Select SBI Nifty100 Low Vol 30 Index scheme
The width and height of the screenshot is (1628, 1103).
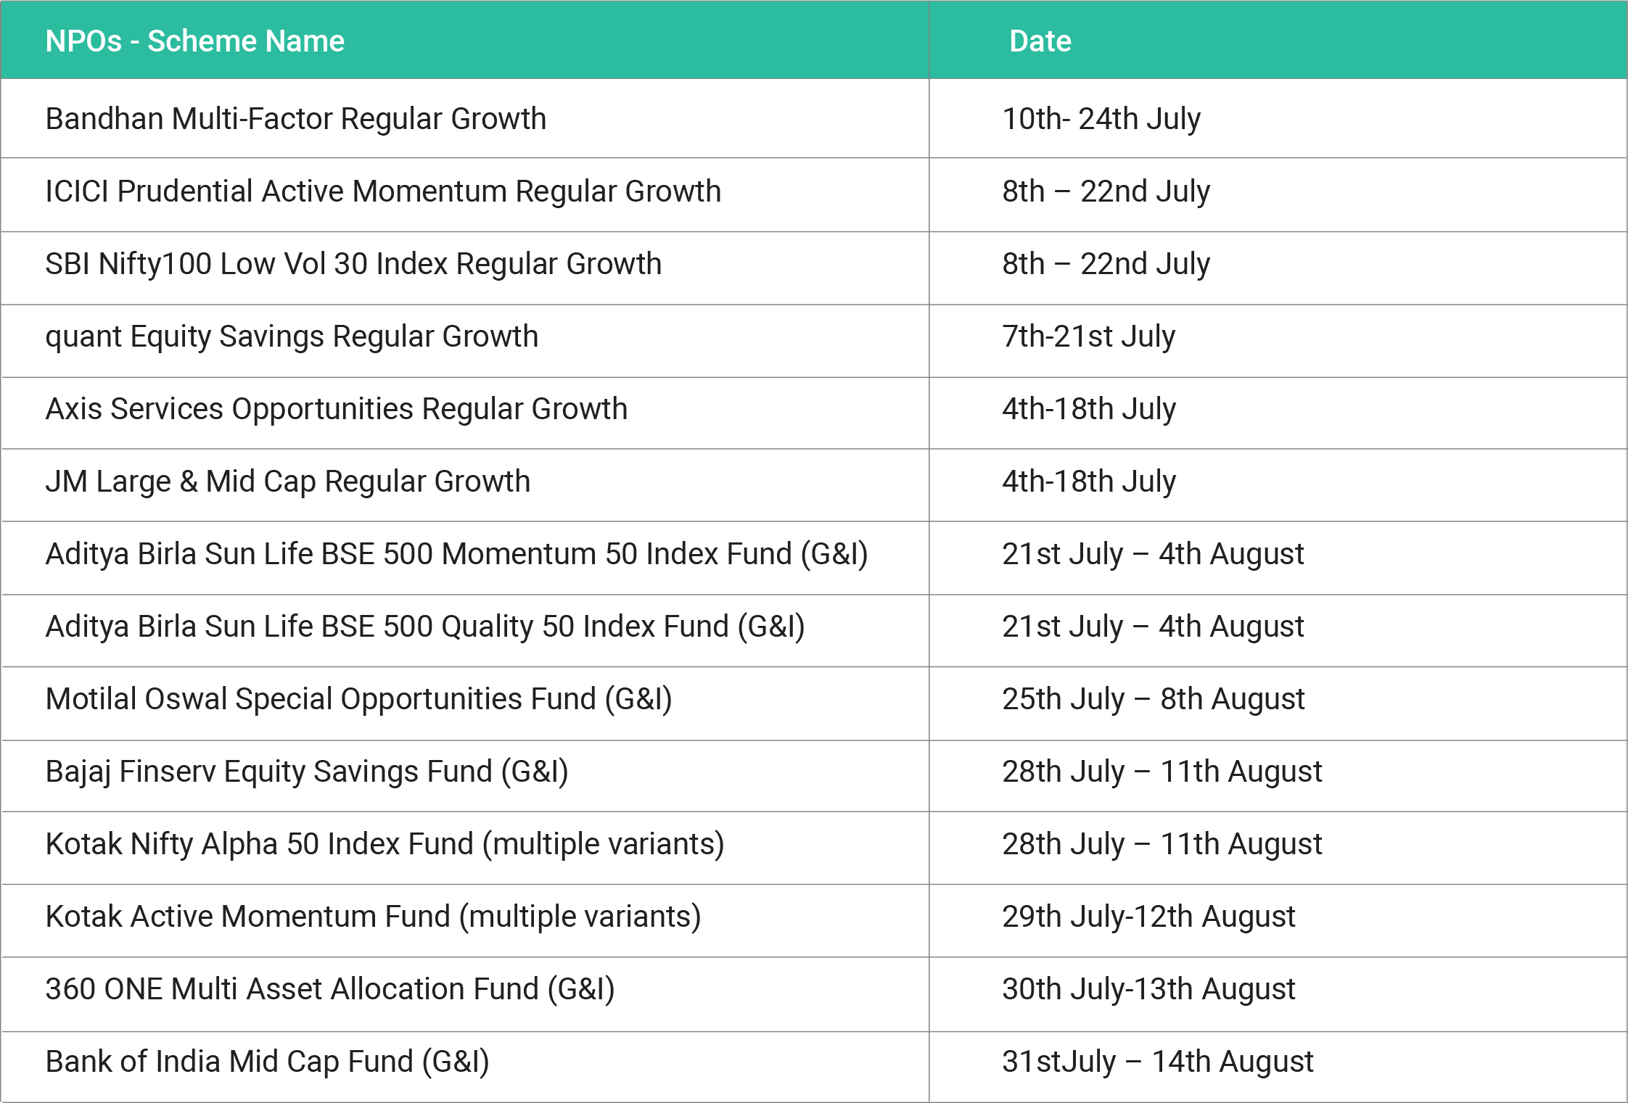[353, 264]
